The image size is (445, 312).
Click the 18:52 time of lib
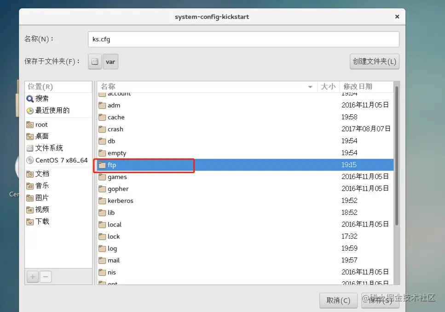[x=349, y=212]
